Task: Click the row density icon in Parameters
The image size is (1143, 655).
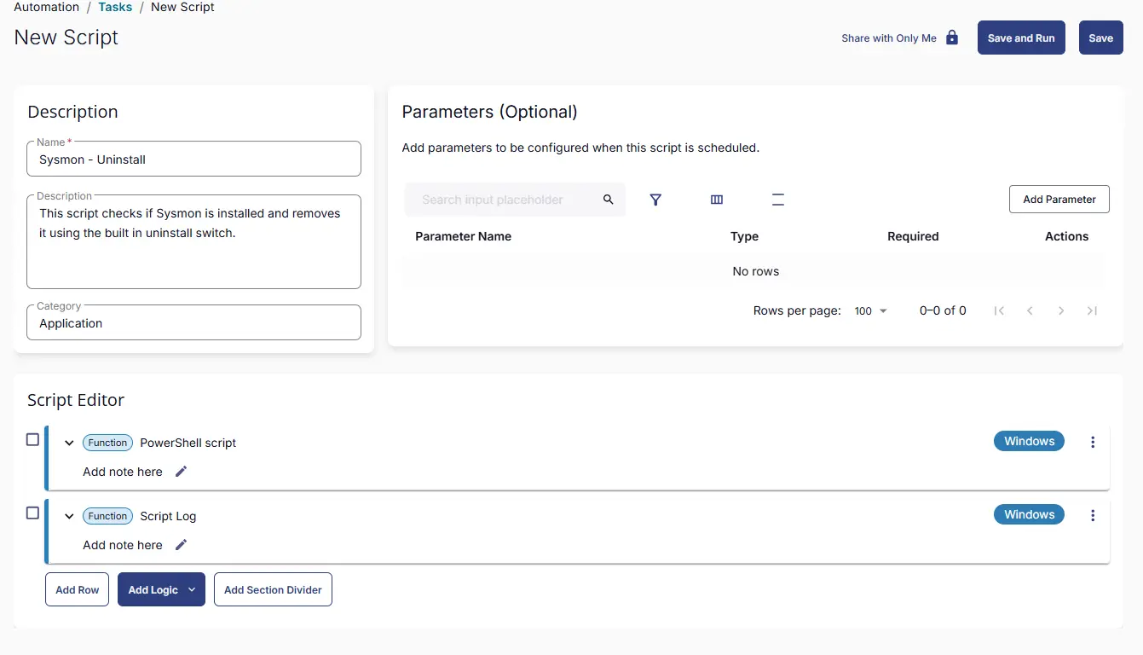Action: 777,200
